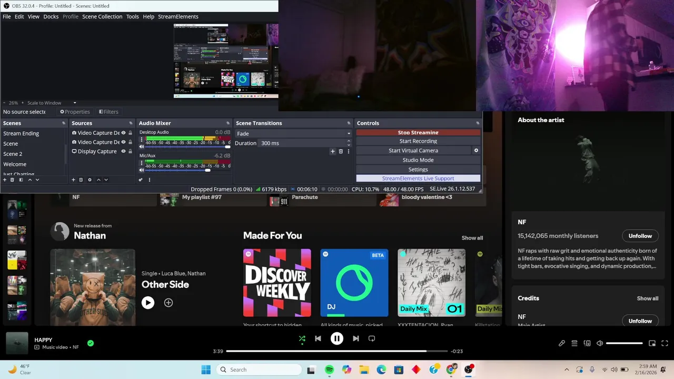Show hidden icons in system tray
This screenshot has width=674, height=379.
pyautogui.click(x=567, y=370)
